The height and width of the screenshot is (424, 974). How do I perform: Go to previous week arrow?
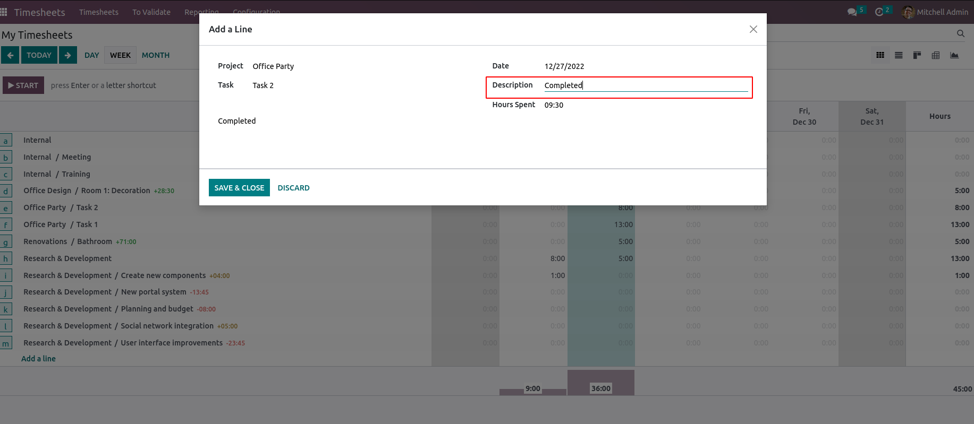pos(10,55)
